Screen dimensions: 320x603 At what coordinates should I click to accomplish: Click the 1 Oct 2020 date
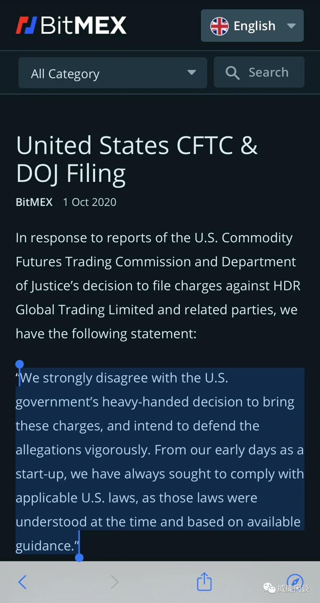(x=89, y=202)
